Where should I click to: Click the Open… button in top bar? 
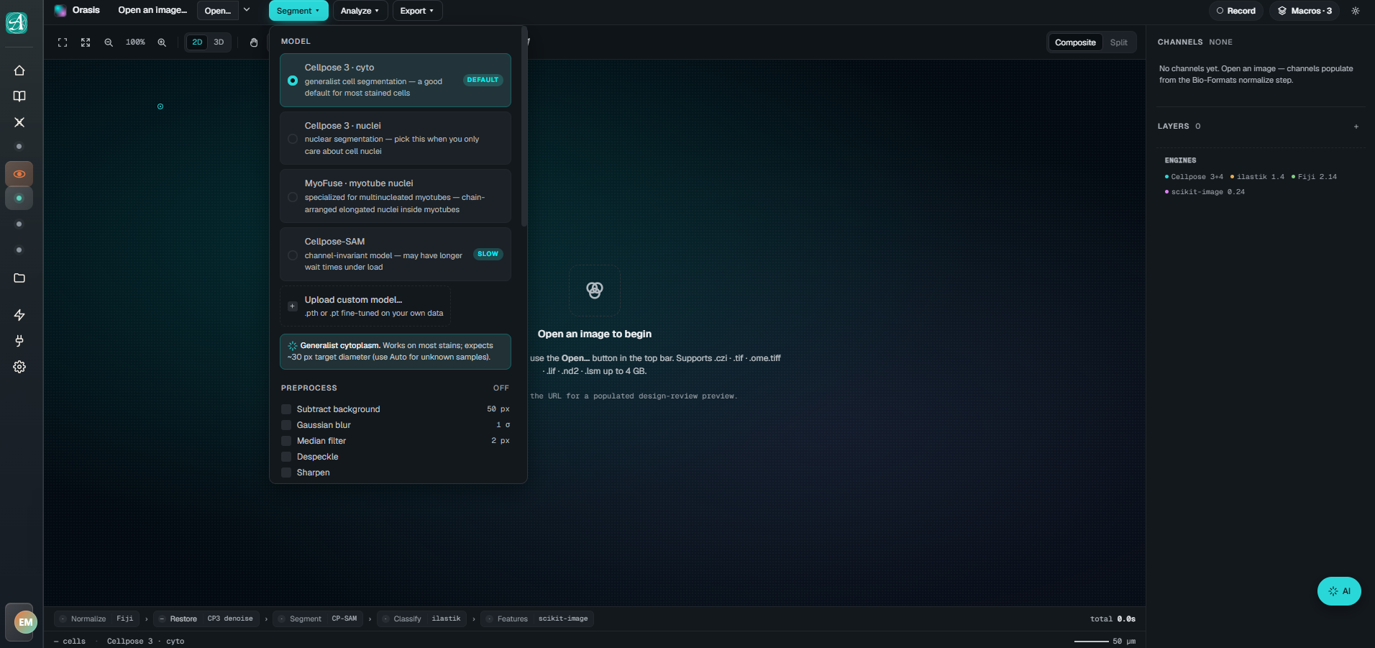pos(217,11)
